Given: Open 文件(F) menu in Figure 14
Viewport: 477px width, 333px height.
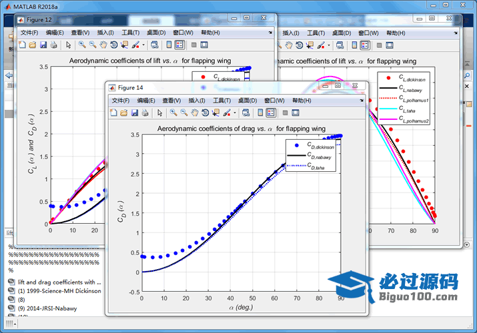Looking at the screenshot, I should [121, 101].
